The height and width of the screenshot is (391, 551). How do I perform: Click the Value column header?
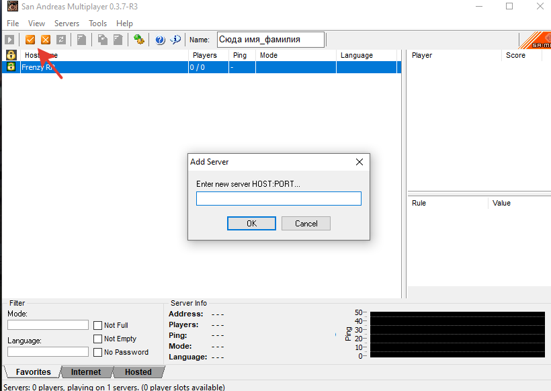(519, 203)
